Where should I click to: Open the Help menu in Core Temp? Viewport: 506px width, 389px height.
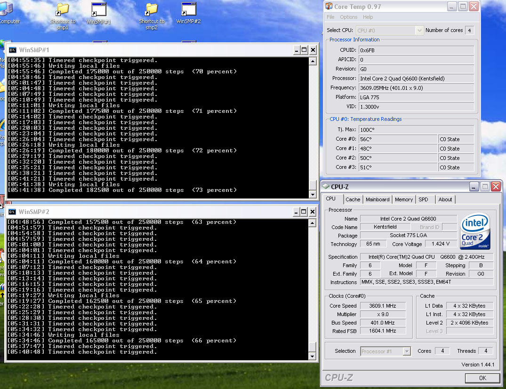tap(368, 17)
